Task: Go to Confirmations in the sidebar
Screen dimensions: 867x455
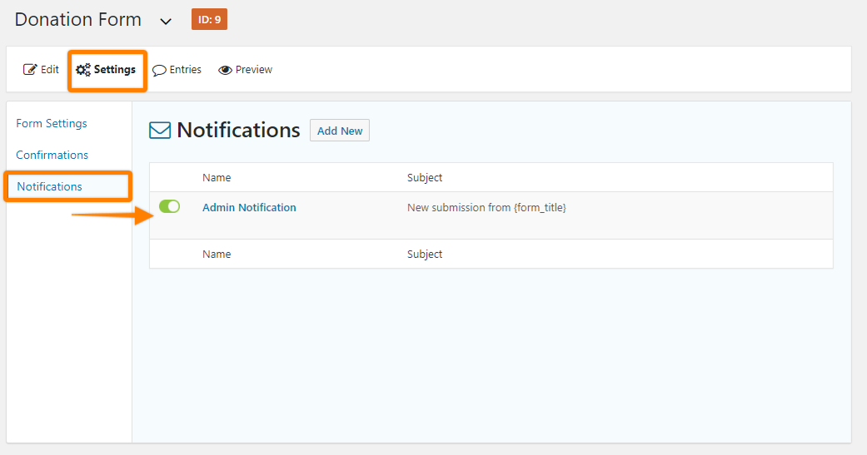Action: pos(52,155)
